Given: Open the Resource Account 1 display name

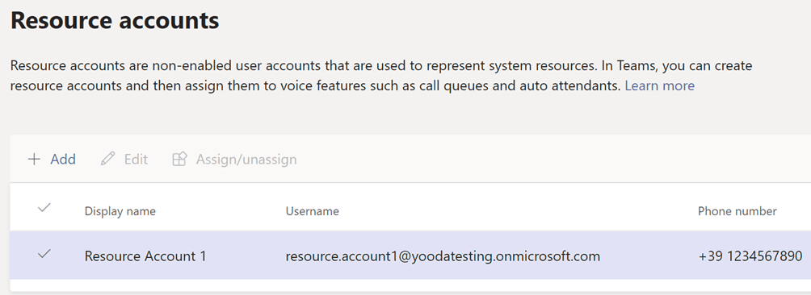Looking at the screenshot, I should [145, 256].
